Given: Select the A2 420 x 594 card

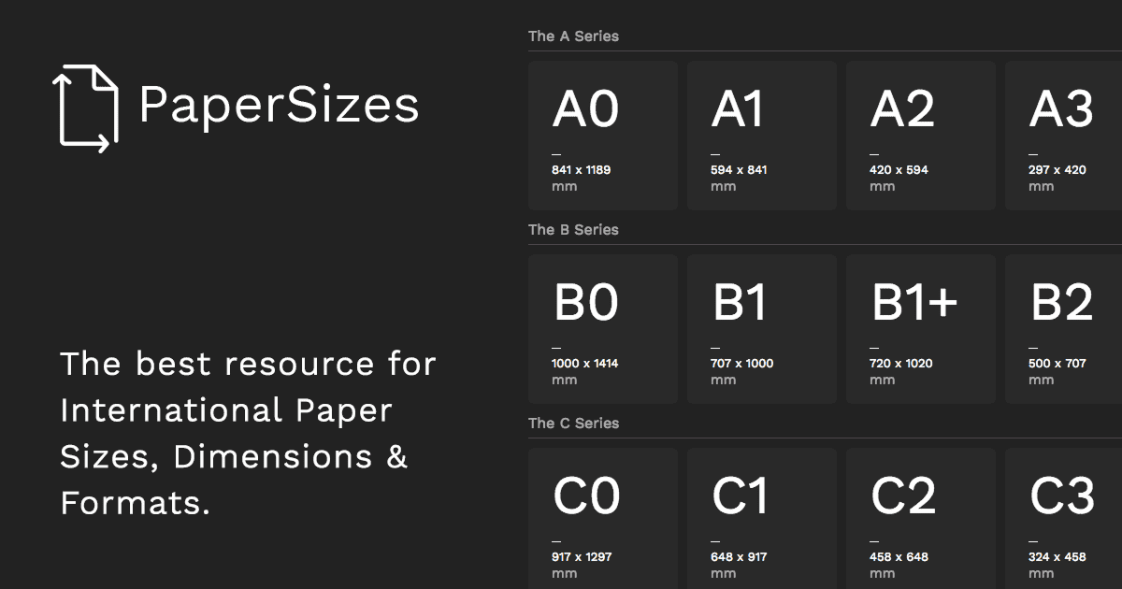Looking at the screenshot, I should point(921,136).
